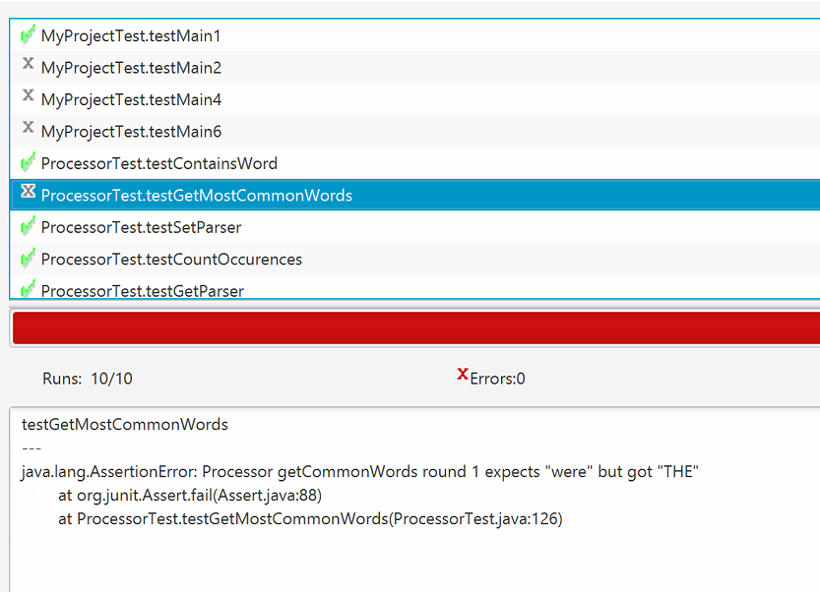Select the ProcessorTest.testSetParser test row
Image resolution: width=820 pixels, height=592 pixels.
click(x=415, y=227)
